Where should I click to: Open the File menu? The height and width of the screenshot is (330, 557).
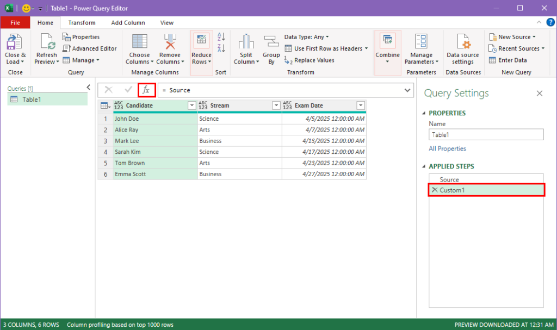(15, 23)
